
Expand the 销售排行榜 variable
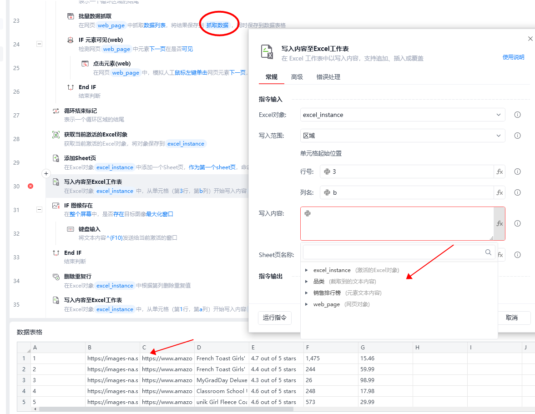tap(307, 293)
